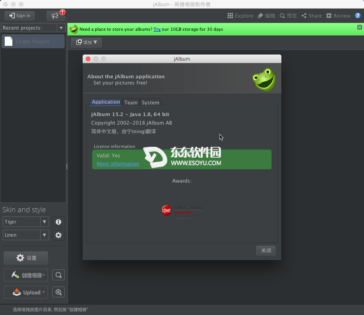The width and height of the screenshot is (364, 315).
Task: Open the More information license link
Action: tap(118, 164)
